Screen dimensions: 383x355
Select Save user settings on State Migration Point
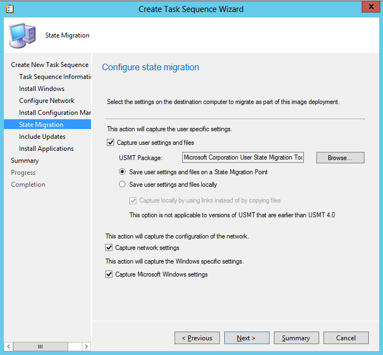click(122, 172)
